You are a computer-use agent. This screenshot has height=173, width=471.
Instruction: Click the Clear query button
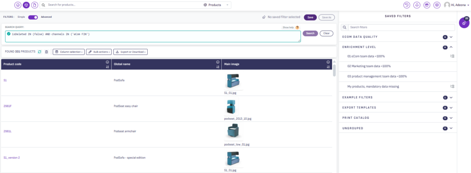point(326,33)
